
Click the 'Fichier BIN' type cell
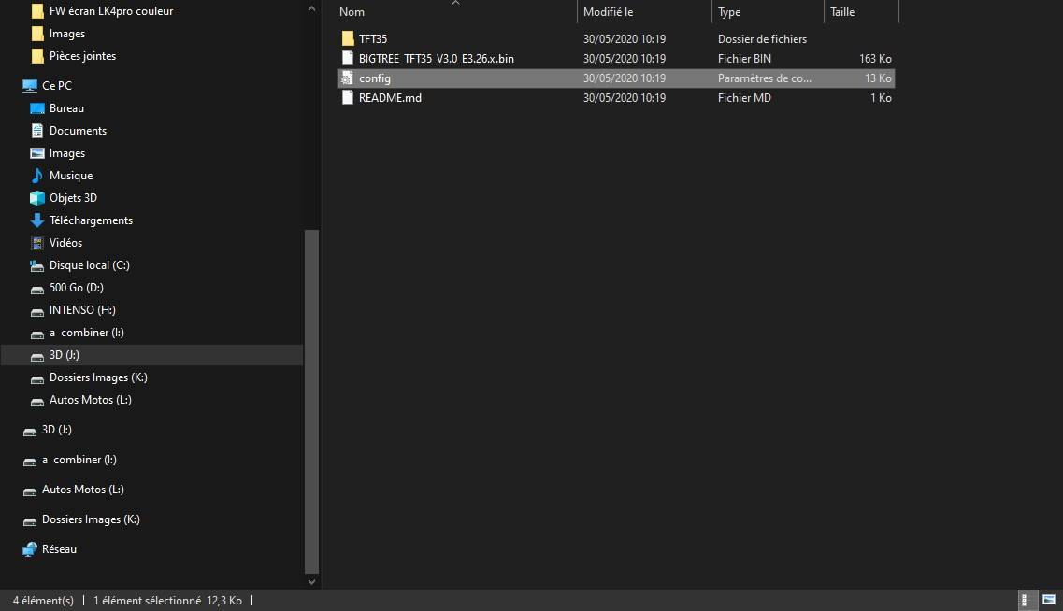tap(744, 58)
